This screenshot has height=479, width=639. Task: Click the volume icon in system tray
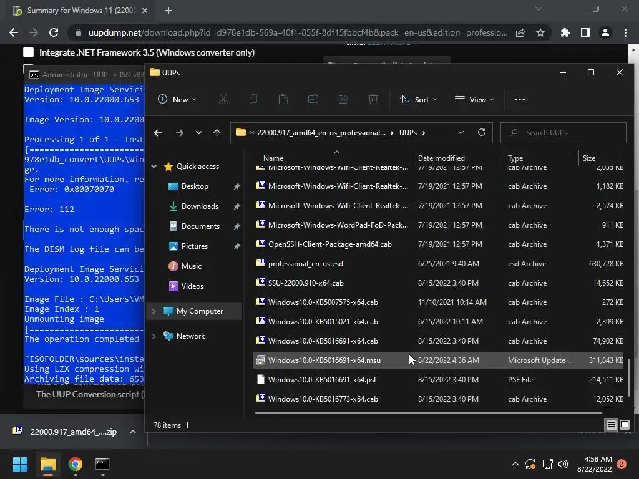point(563,464)
